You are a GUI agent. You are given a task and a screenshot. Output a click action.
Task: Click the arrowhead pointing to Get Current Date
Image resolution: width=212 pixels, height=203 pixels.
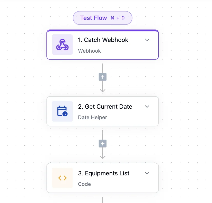(x=103, y=90)
